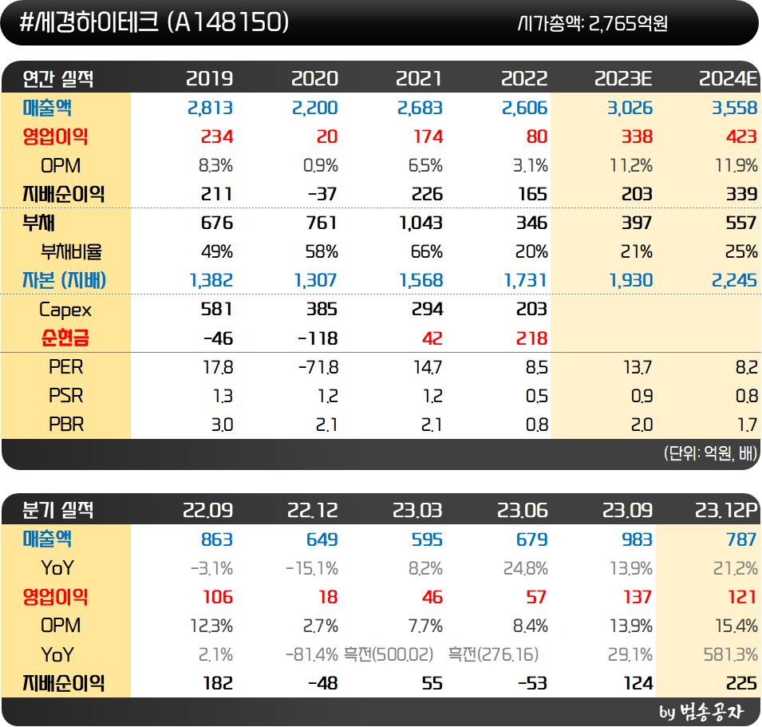Select the 2019 column header
The width and height of the screenshot is (762, 727).
tap(210, 79)
